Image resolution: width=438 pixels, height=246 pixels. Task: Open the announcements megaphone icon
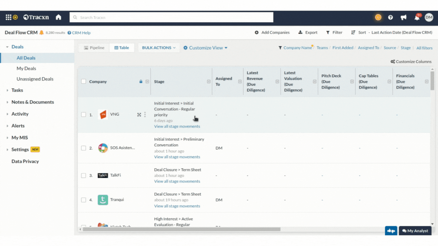pyautogui.click(x=403, y=17)
